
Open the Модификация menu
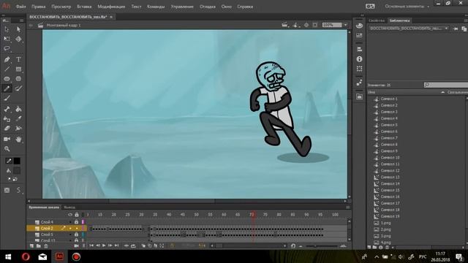tap(111, 7)
